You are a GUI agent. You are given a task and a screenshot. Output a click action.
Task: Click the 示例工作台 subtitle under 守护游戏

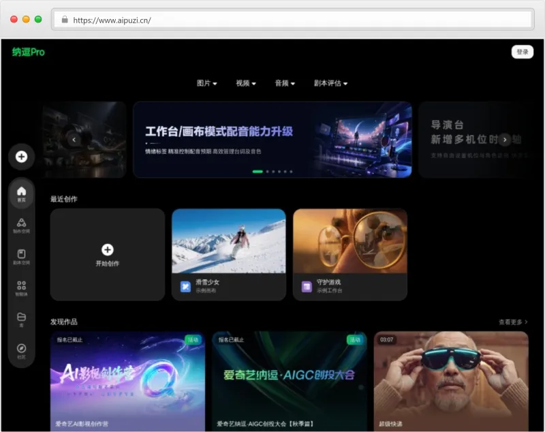pyautogui.click(x=330, y=290)
